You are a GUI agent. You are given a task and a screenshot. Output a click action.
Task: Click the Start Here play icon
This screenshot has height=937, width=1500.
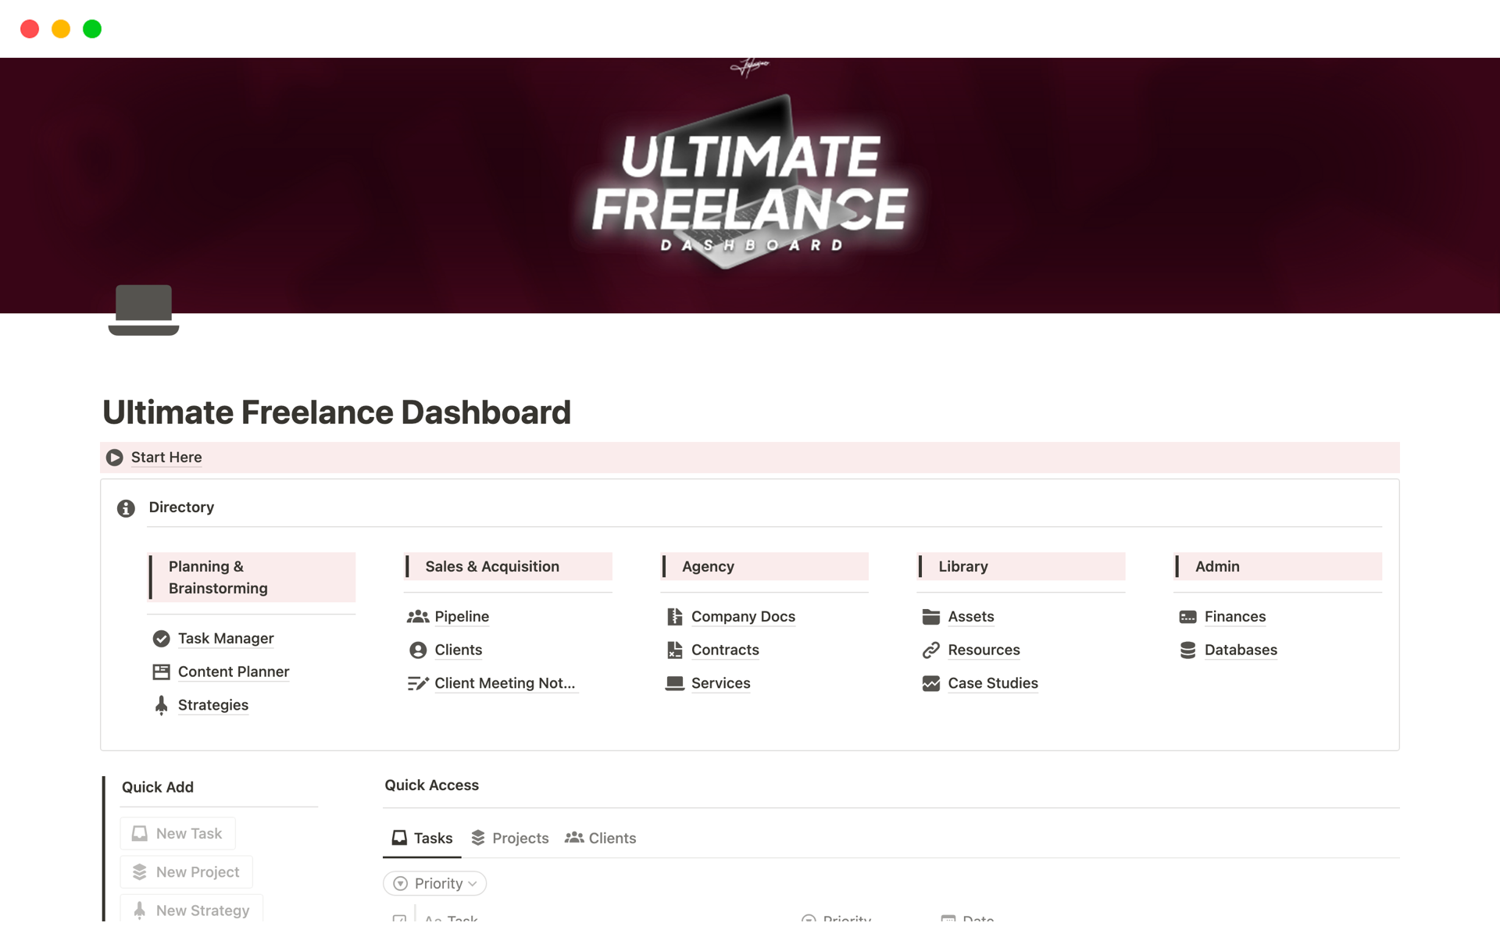pos(115,458)
